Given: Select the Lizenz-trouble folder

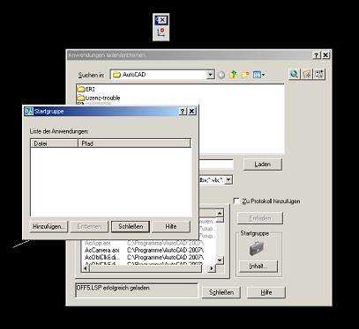Looking at the screenshot, I should [x=99, y=98].
